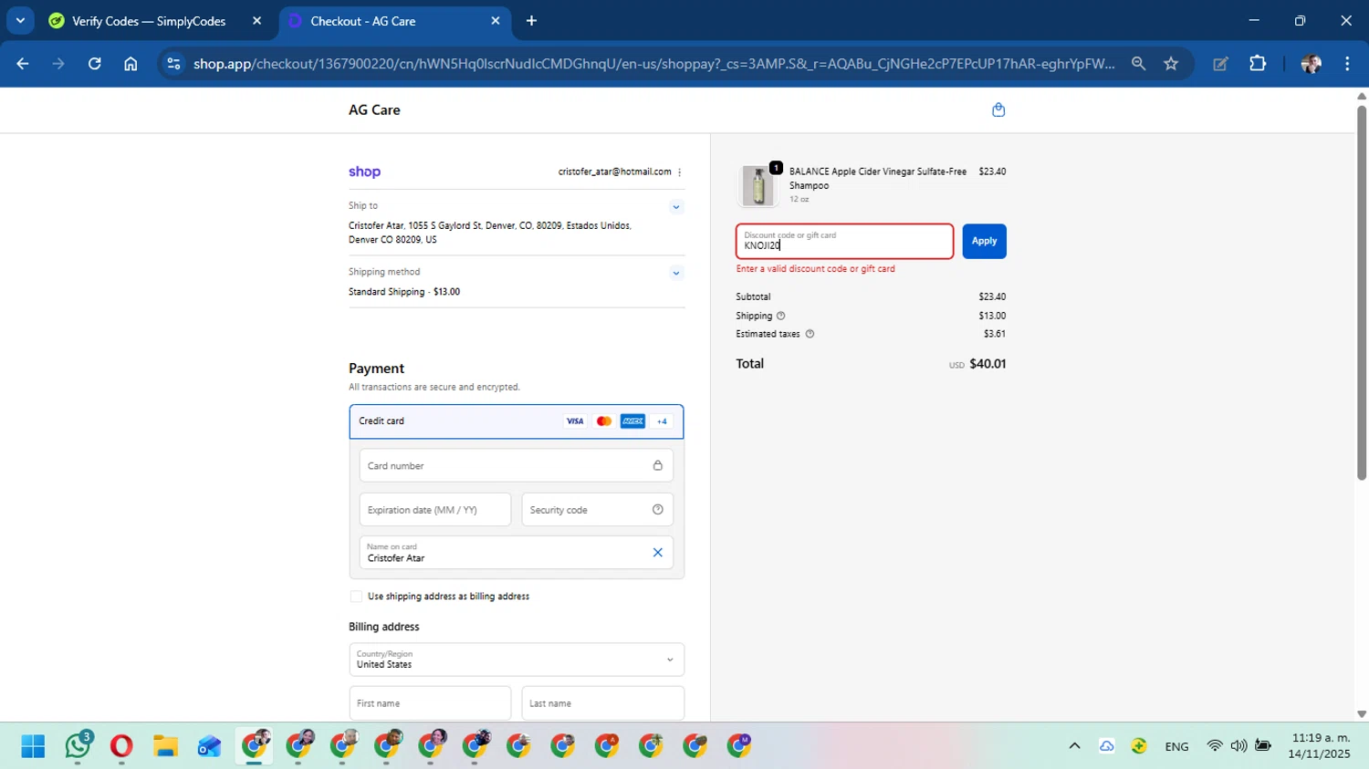Open File Explorer from taskbar
This screenshot has height=769, width=1369.
tap(165, 746)
